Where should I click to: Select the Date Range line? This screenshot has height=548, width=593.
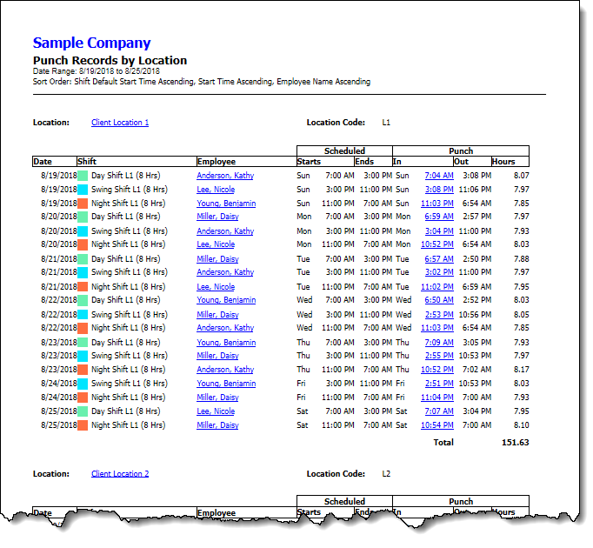(96, 71)
